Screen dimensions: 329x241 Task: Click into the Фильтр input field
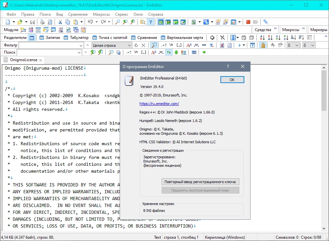click(x=49, y=45)
